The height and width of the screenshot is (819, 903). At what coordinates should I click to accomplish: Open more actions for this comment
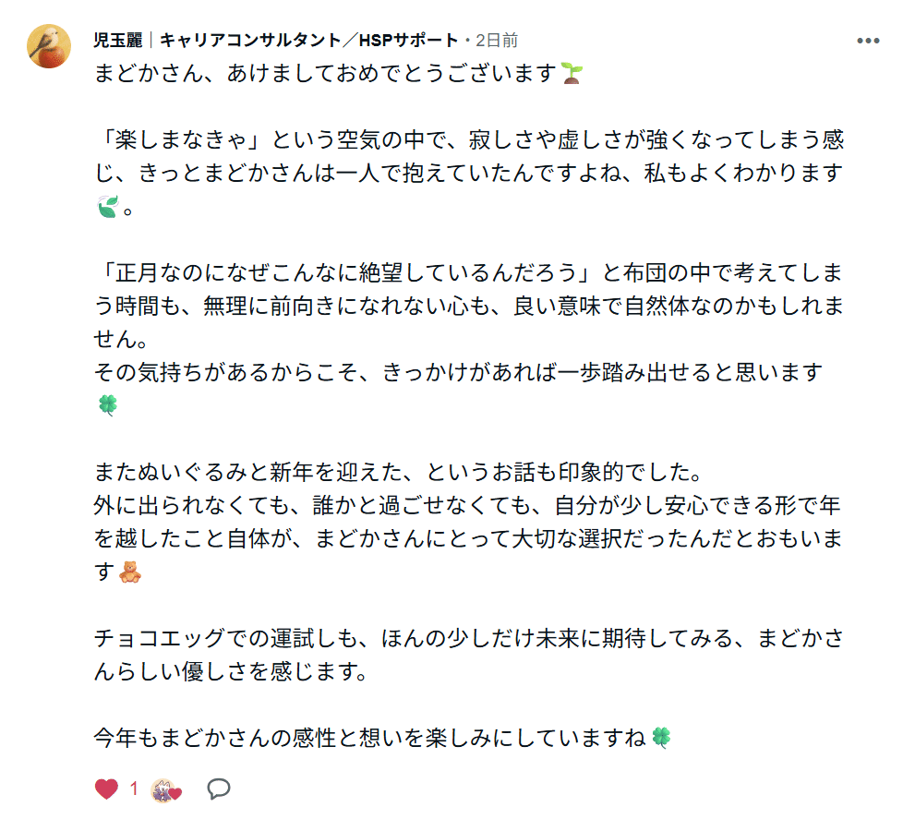866,40
